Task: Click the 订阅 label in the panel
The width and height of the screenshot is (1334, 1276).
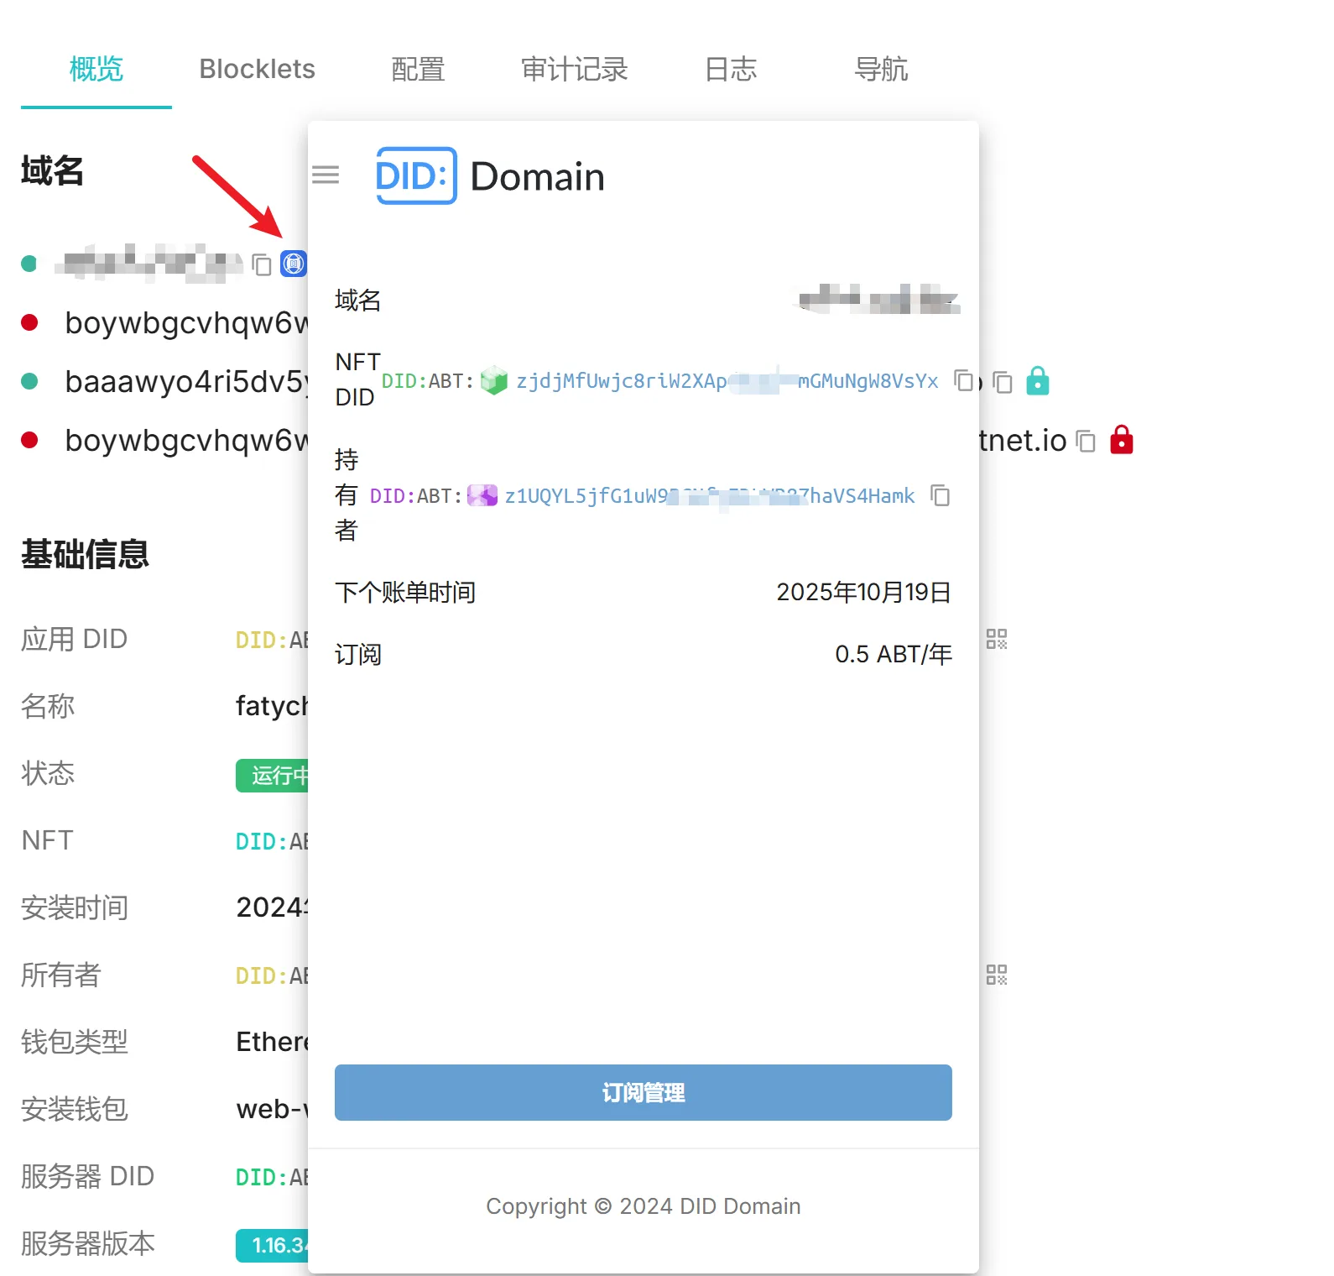Action: click(358, 654)
